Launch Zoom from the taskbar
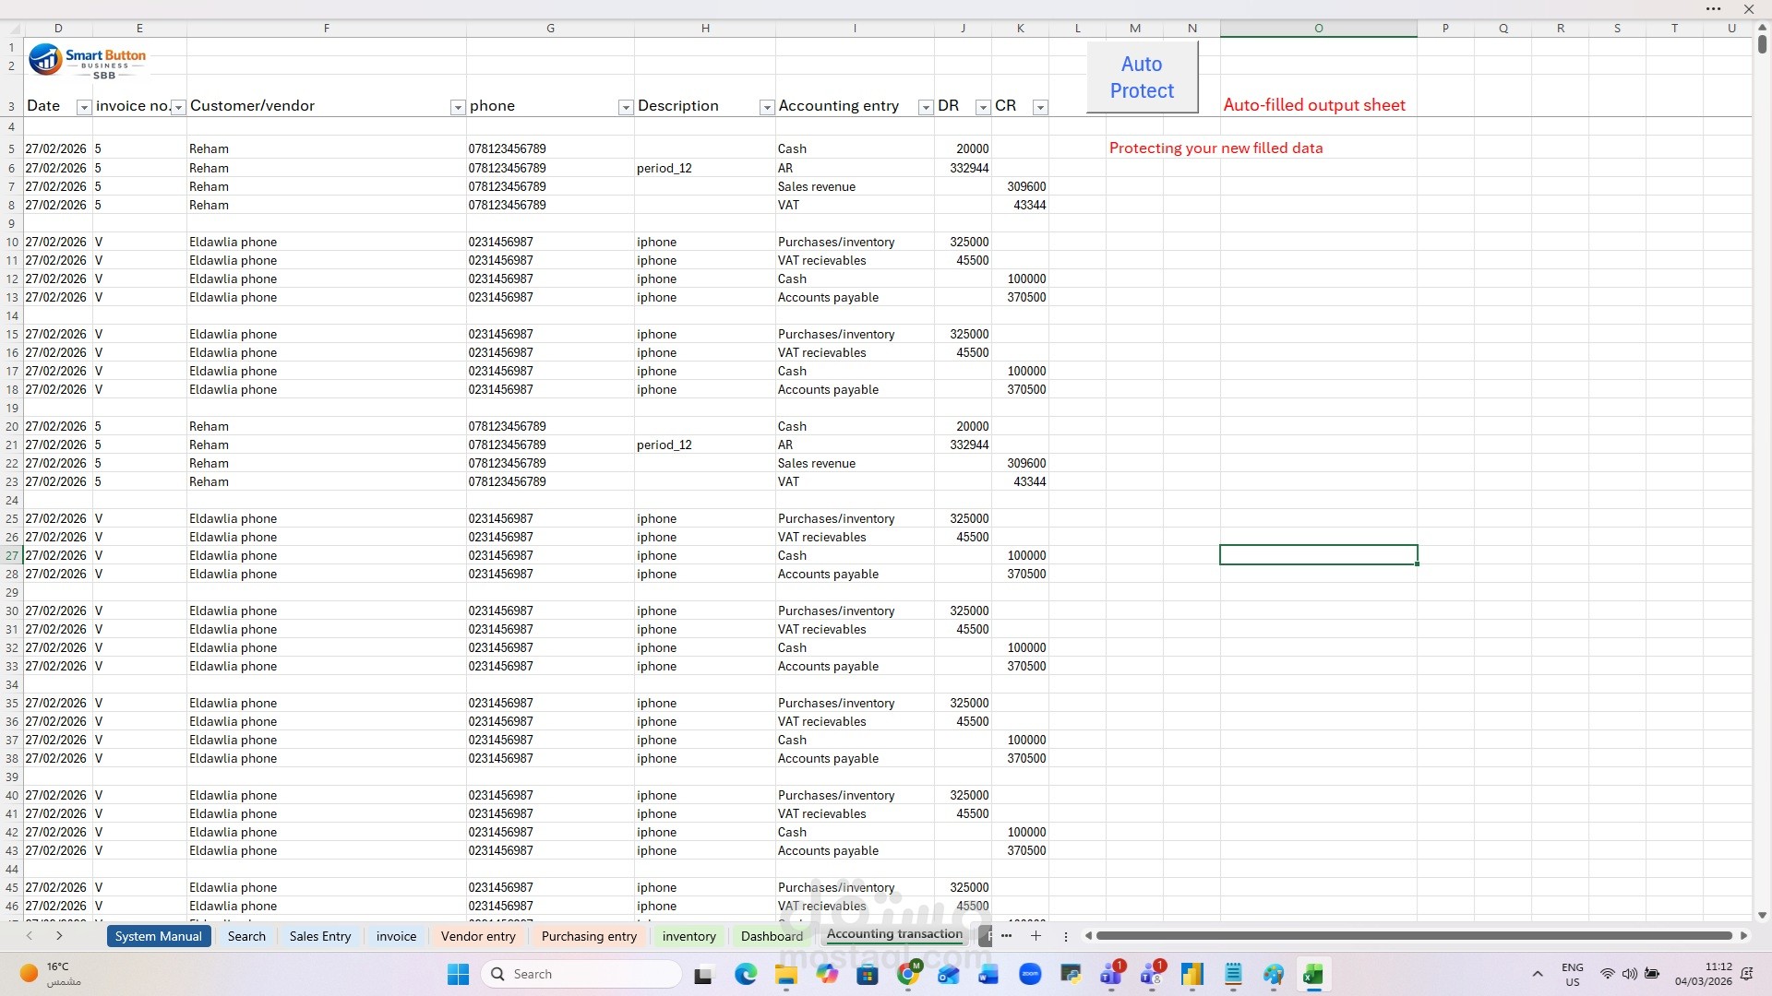This screenshot has width=1772, height=996. pos(1030,974)
